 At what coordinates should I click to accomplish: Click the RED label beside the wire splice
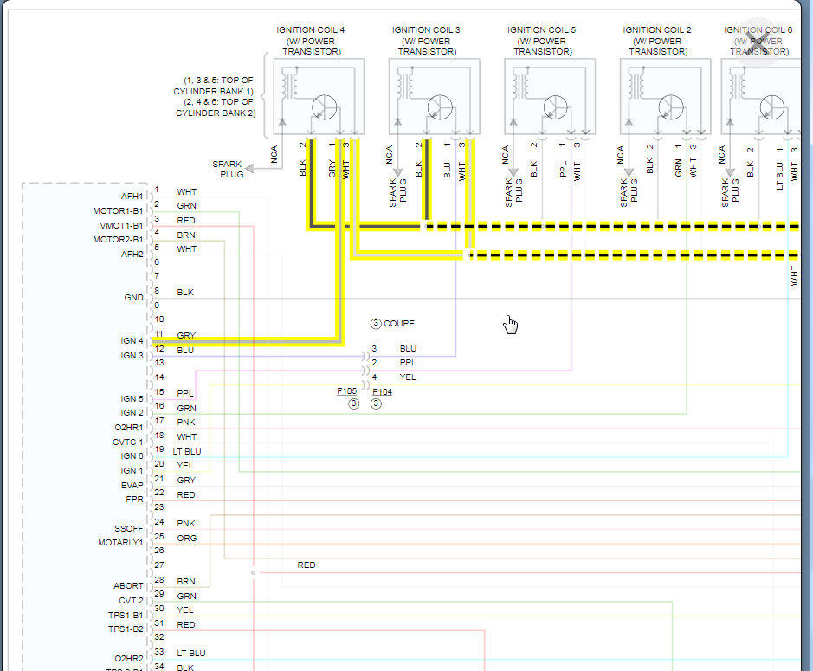[306, 565]
